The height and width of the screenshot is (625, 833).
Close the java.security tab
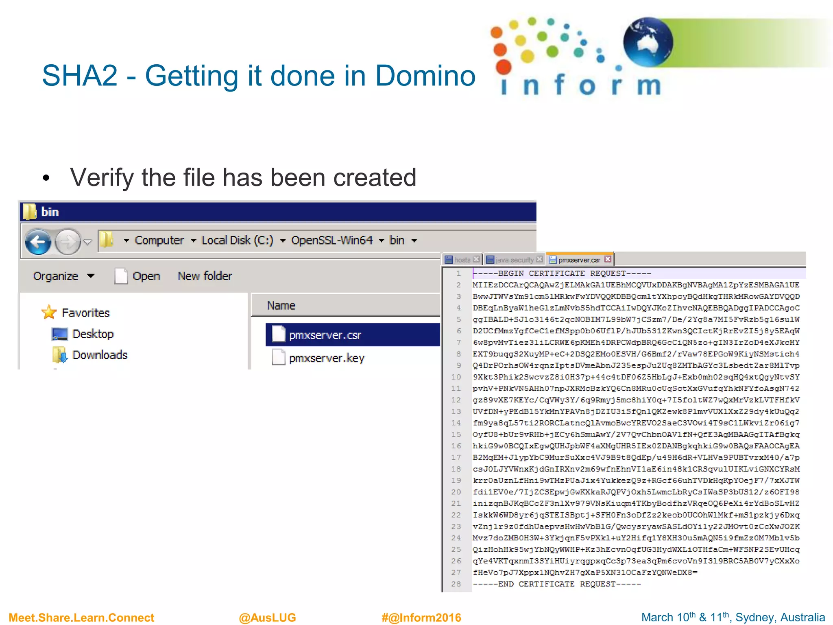(x=539, y=259)
